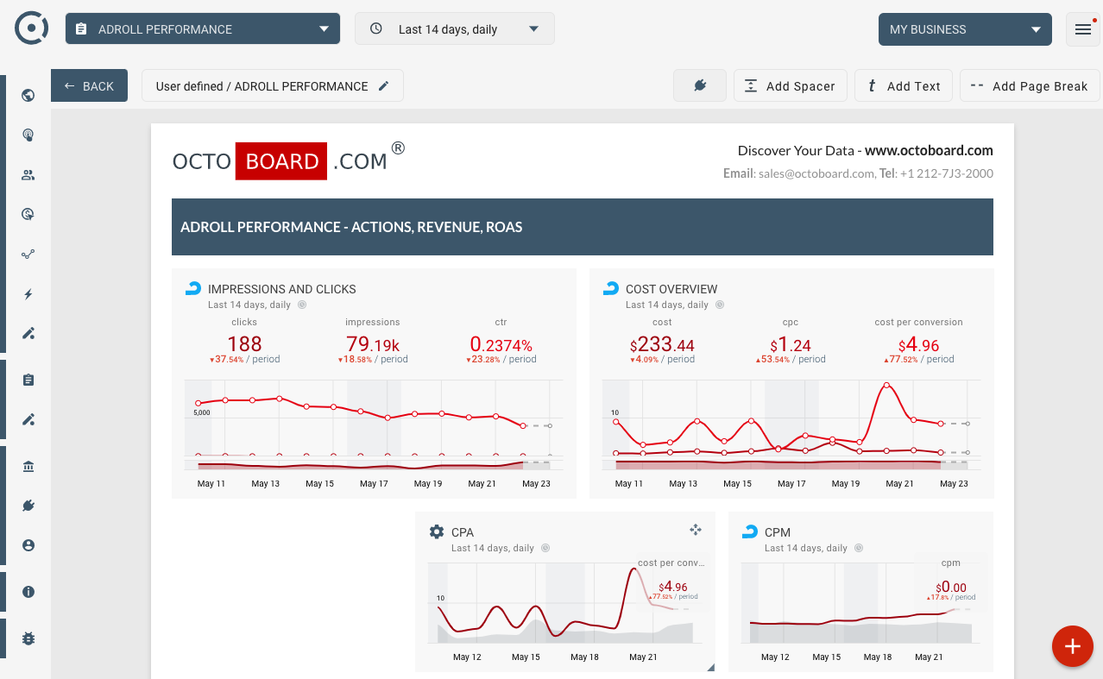1103x679 pixels.
Task: Click the move handle on CPA widget
Action: click(x=696, y=530)
